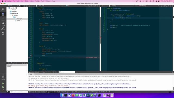The width and height of the screenshot is (174, 98).
Task: Select qml.qrc in project tree
Action: coord(16,15)
